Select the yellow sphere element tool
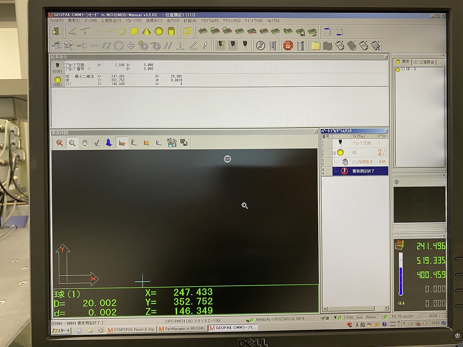The image size is (463, 347). point(159,31)
